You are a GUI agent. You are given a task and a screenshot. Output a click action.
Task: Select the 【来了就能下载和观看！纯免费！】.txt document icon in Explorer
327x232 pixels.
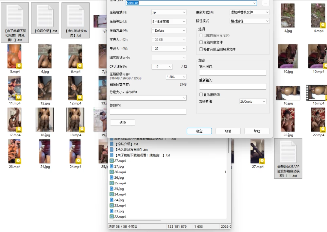[15, 16]
